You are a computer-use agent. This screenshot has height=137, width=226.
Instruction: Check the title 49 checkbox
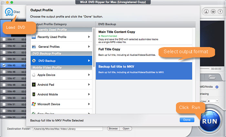pos(4,91)
